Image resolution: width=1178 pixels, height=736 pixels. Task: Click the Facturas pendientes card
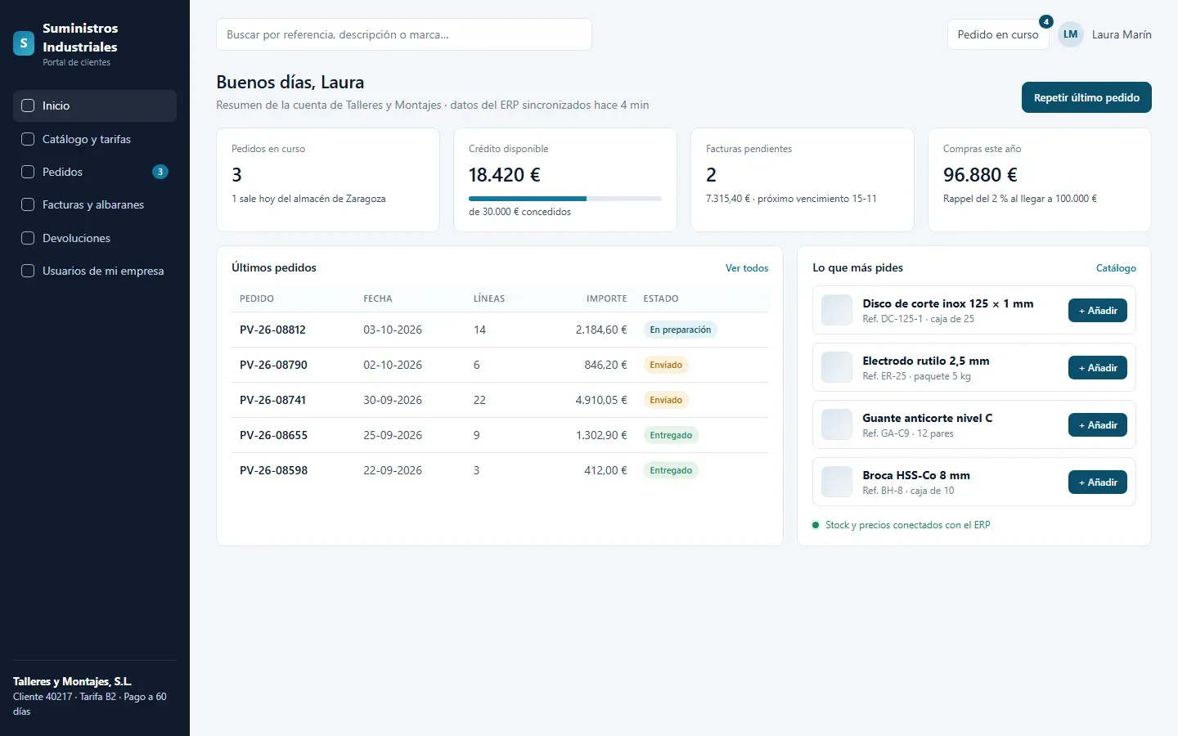[803, 180]
